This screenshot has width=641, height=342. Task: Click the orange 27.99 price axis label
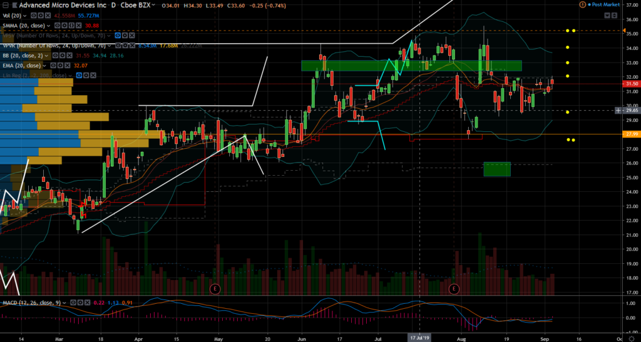point(631,134)
